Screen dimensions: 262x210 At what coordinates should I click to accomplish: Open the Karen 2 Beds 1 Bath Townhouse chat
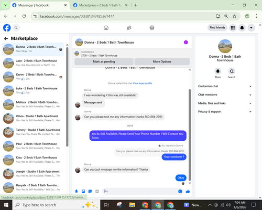coord(32,77)
